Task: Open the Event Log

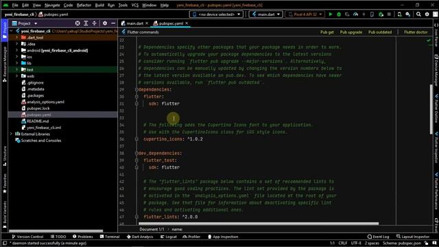Action: click(378, 237)
